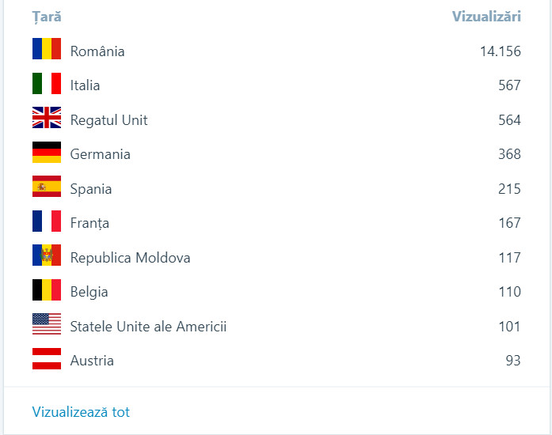This screenshot has height=435, width=552.
Task: Select the Regatul Unit country label
Action: click(x=108, y=120)
